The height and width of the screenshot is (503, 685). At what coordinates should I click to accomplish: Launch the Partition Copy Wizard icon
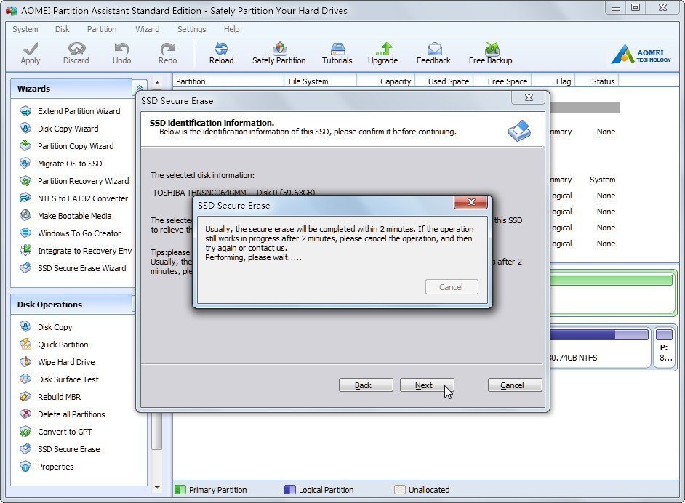coord(25,146)
